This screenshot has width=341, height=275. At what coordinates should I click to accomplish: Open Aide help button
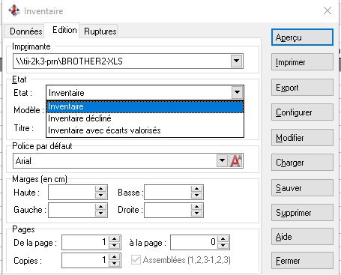click(x=302, y=237)
